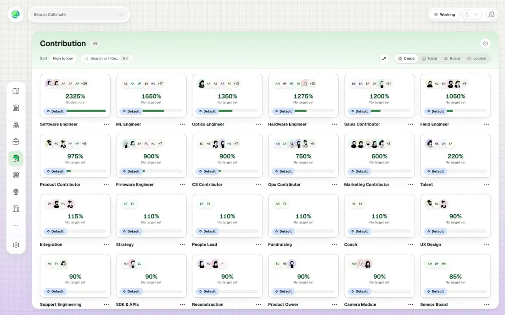Click +17 more members on ML Engineer
Image resolution: width=505 pixels, height=315 pixels.
[x=160, y=83]
